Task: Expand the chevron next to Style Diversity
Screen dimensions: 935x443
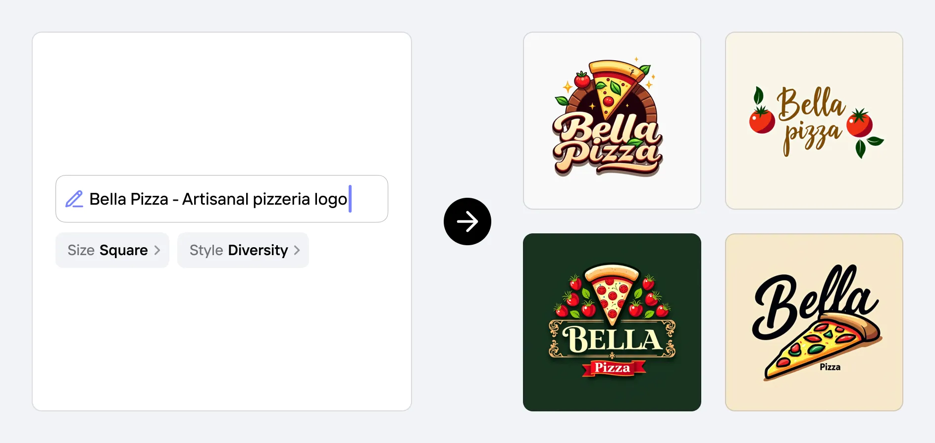Action: pos(297,250)
